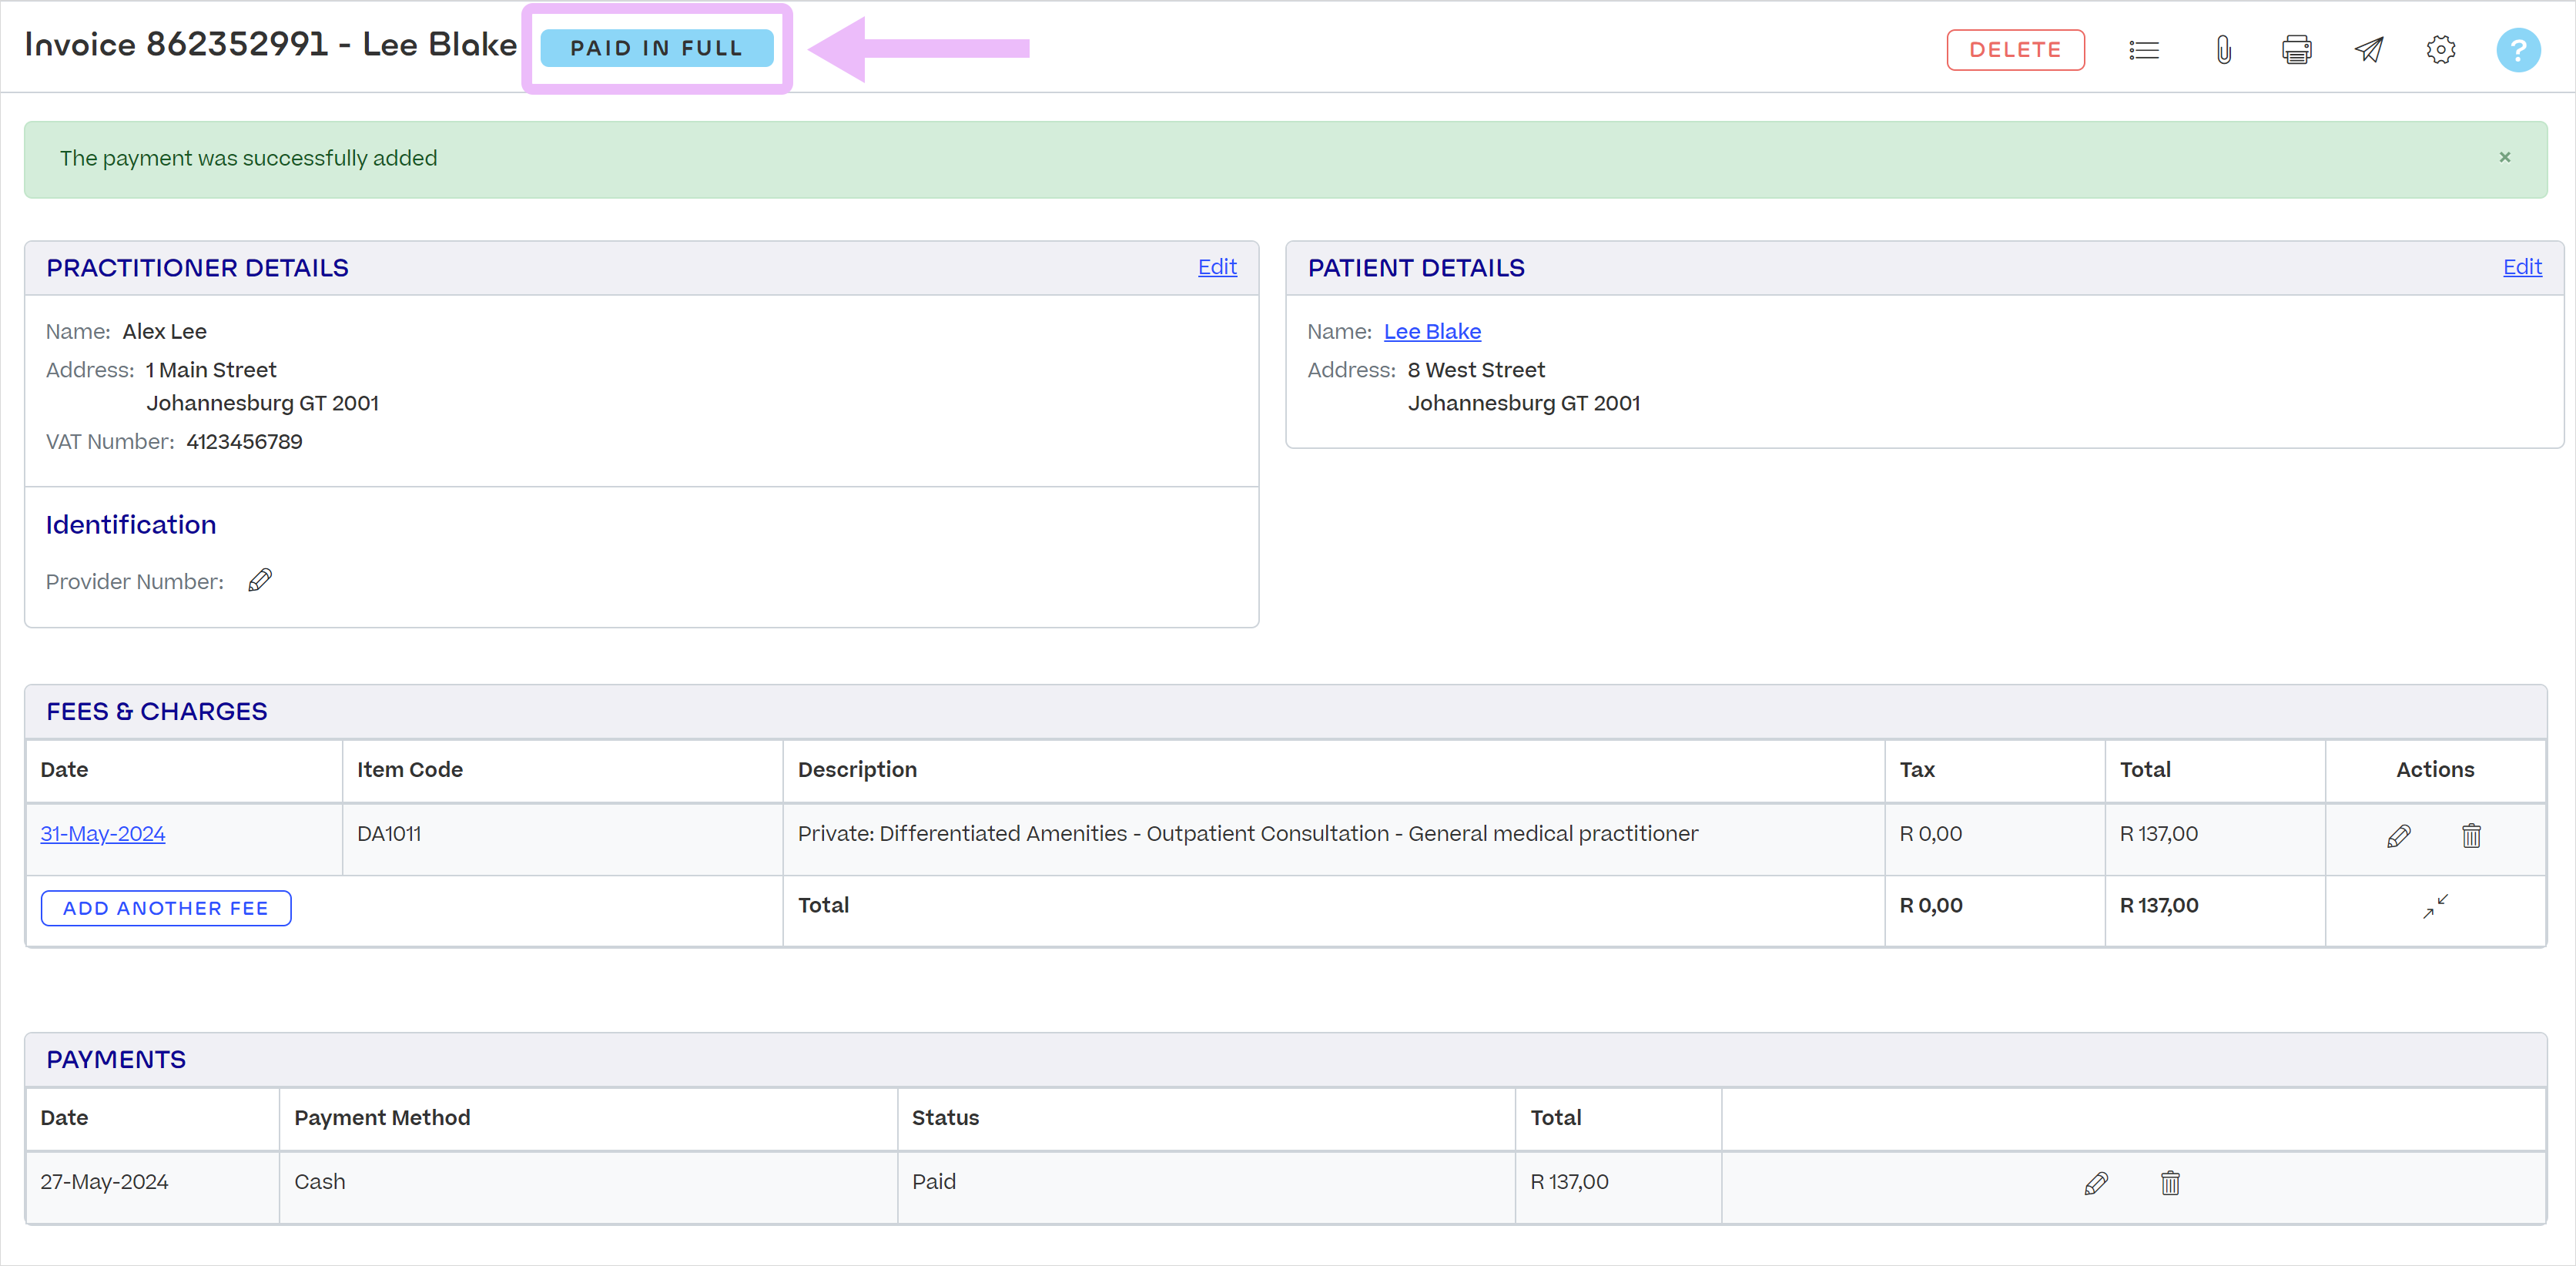Click the 8 West Street address
The height and width of the screenshot is (1266, 2576).
point(1476,370)
